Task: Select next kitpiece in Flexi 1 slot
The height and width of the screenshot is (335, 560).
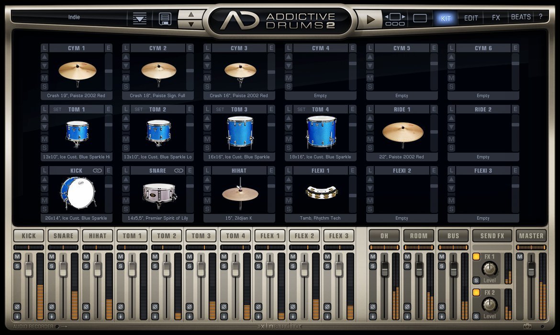Action: tap(289, 188)
